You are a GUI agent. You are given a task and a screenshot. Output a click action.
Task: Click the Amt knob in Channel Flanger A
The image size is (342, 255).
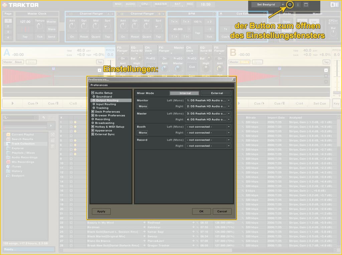pos(72,26)
